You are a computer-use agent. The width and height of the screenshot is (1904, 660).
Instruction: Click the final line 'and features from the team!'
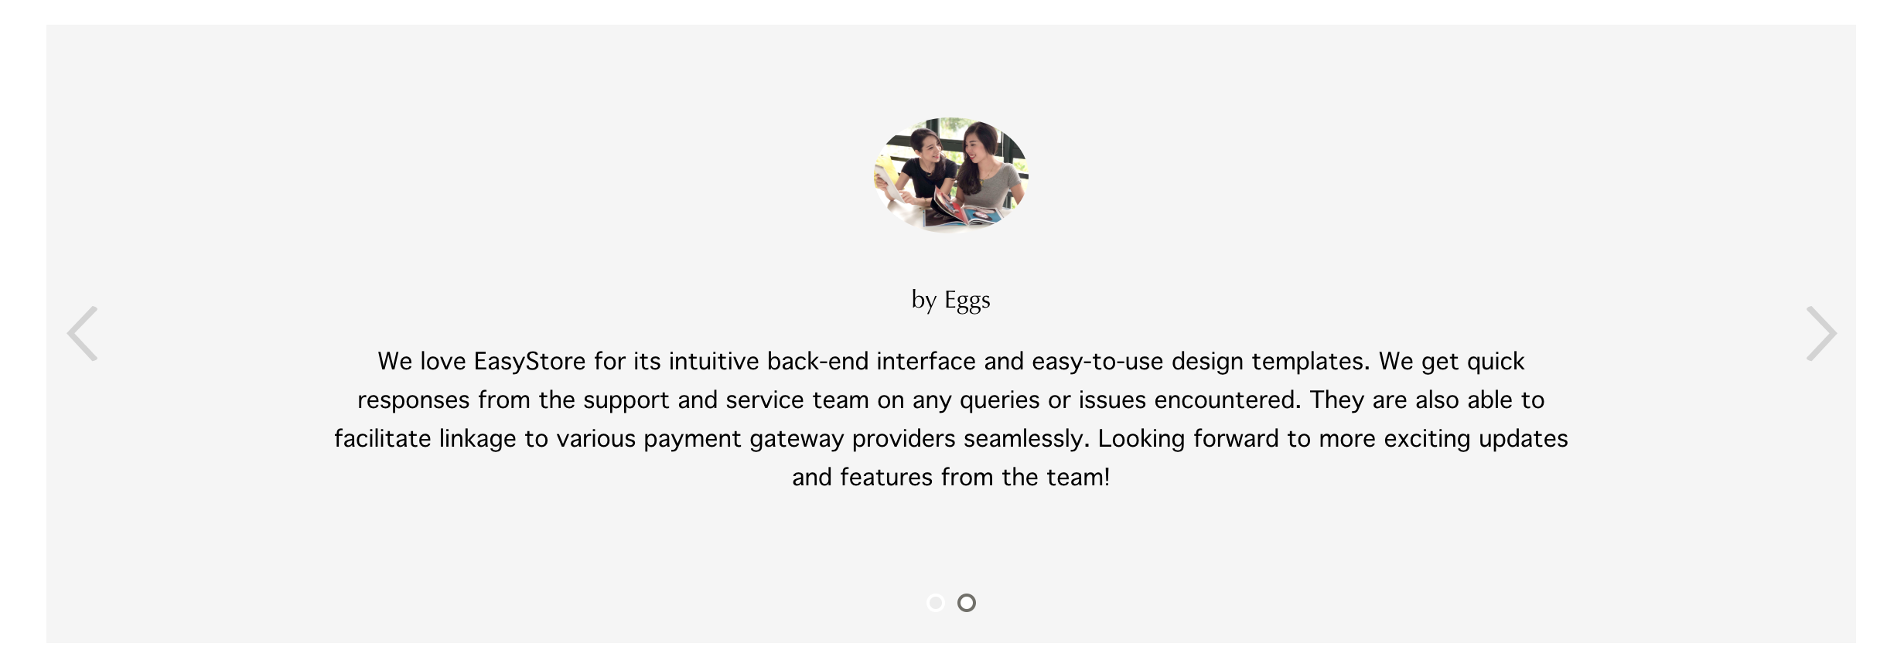(951, 478)
